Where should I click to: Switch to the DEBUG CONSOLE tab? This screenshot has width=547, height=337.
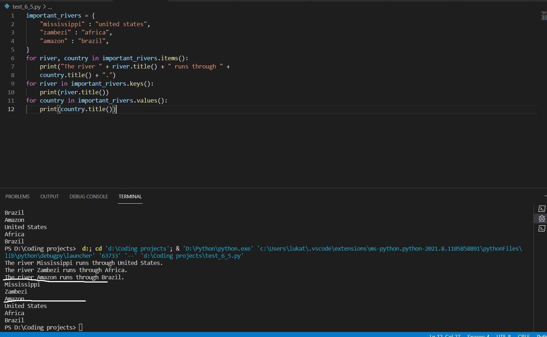[88, 196]
